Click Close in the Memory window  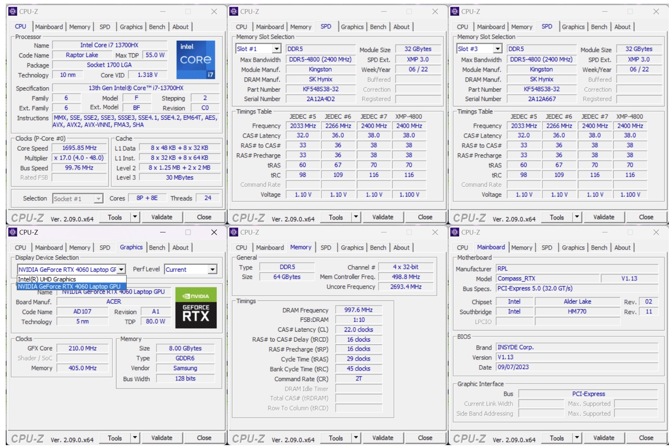(x=425, y=438)
